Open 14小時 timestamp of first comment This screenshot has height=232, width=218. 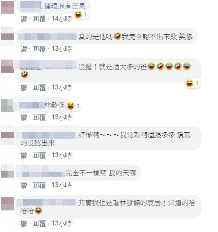(x=62, y=19)
